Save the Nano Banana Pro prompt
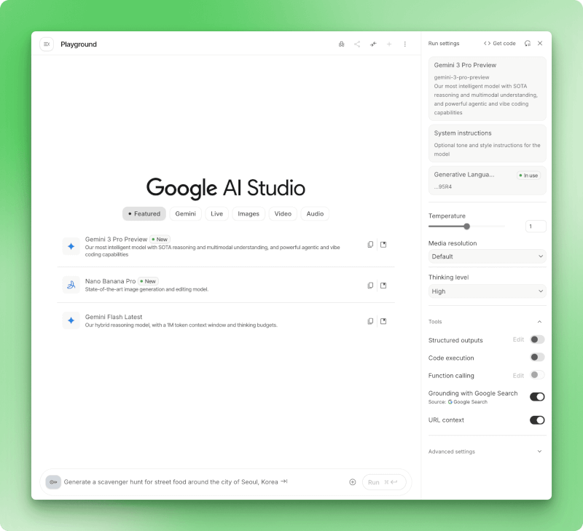583x531 pixels. click(x=383, y=286)
